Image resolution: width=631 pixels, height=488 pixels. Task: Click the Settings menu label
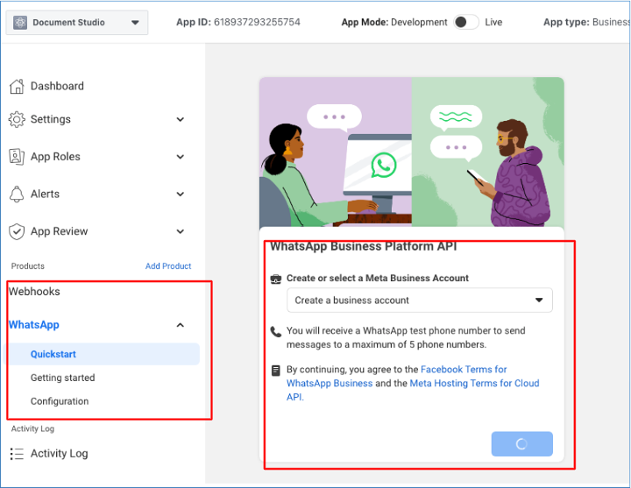click(x=50, y=119)
